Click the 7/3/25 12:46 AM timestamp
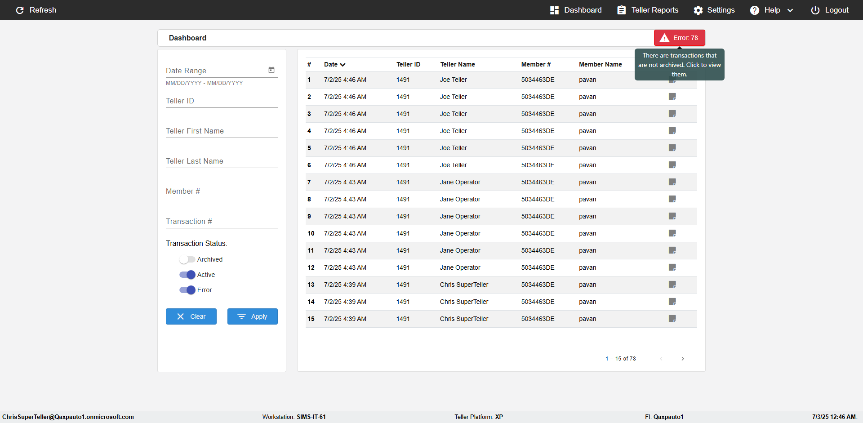Viewport: 863px width, 423px height. point(834,417)
